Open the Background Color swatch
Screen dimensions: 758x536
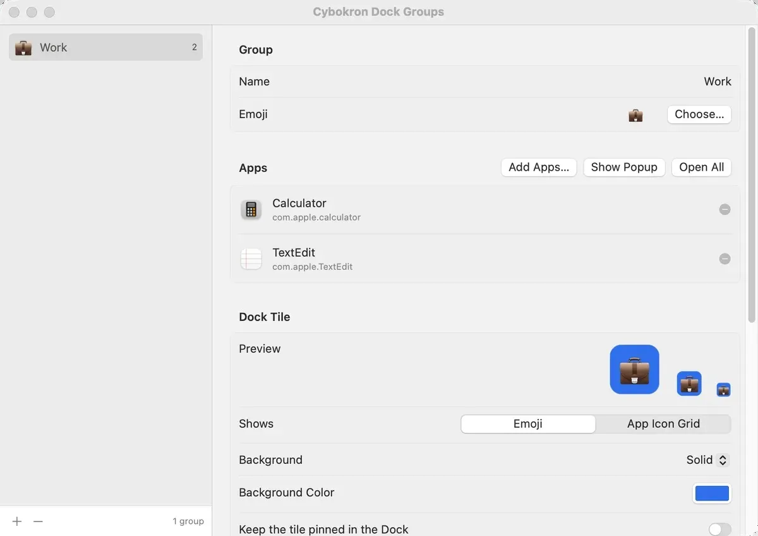tap(713, 494)
